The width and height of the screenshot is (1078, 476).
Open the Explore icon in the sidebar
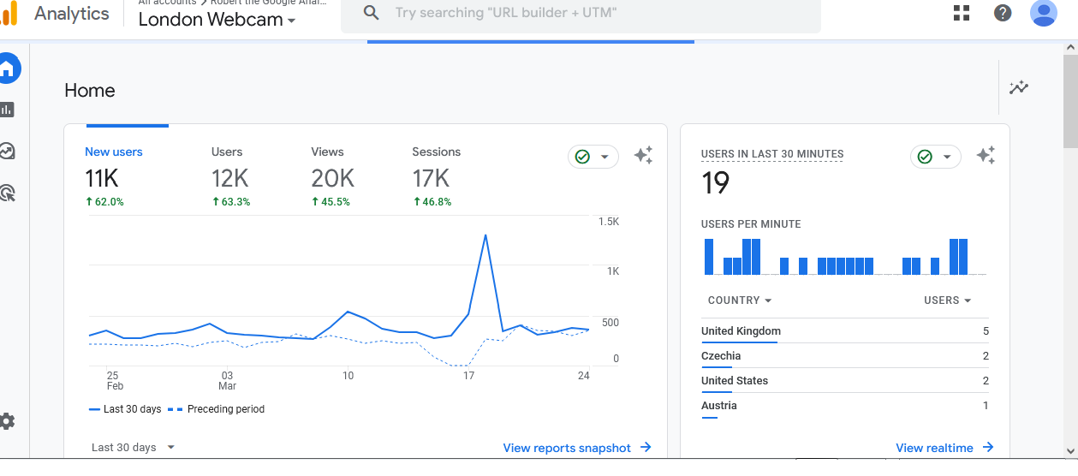[7, 152]
